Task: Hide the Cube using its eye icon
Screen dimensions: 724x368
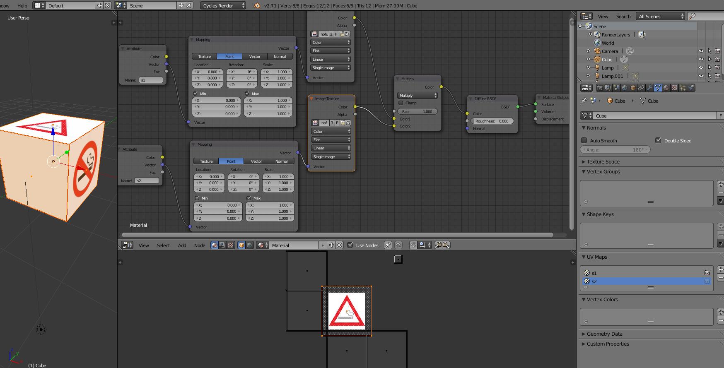Action: [x=701, y=60]
